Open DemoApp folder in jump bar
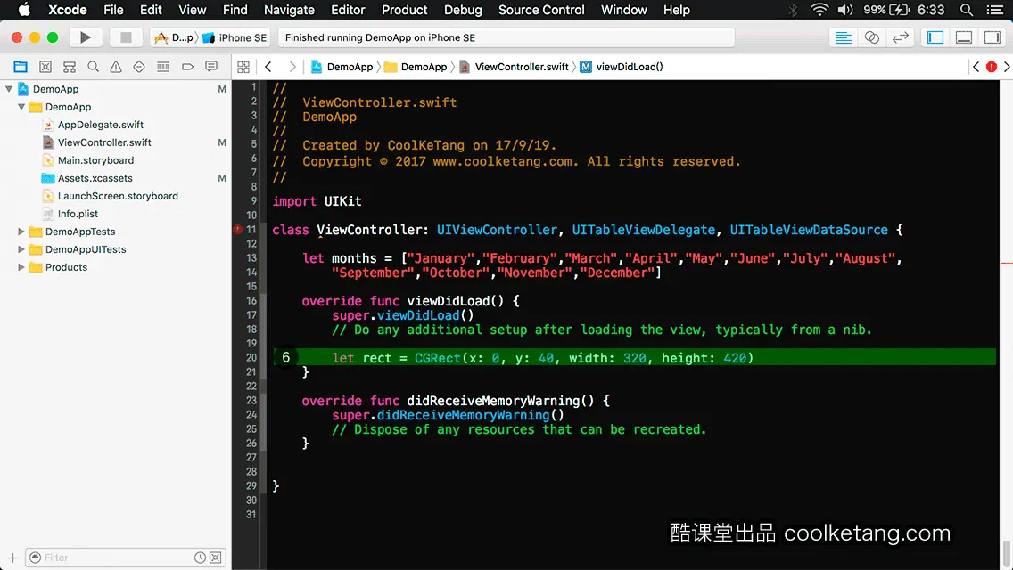This screenshot has height=570, width=1013. [416, 67]
